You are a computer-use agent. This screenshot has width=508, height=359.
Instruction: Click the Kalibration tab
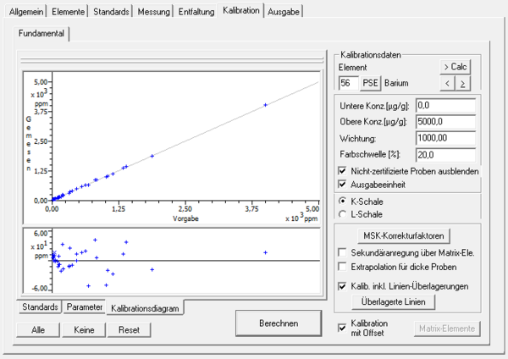[x=241, y=10]
